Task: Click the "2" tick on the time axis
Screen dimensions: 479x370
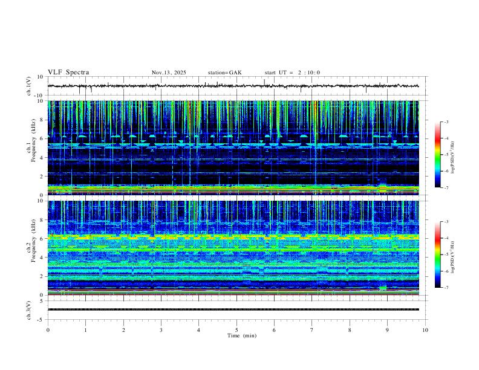Action: click(123, 330)
